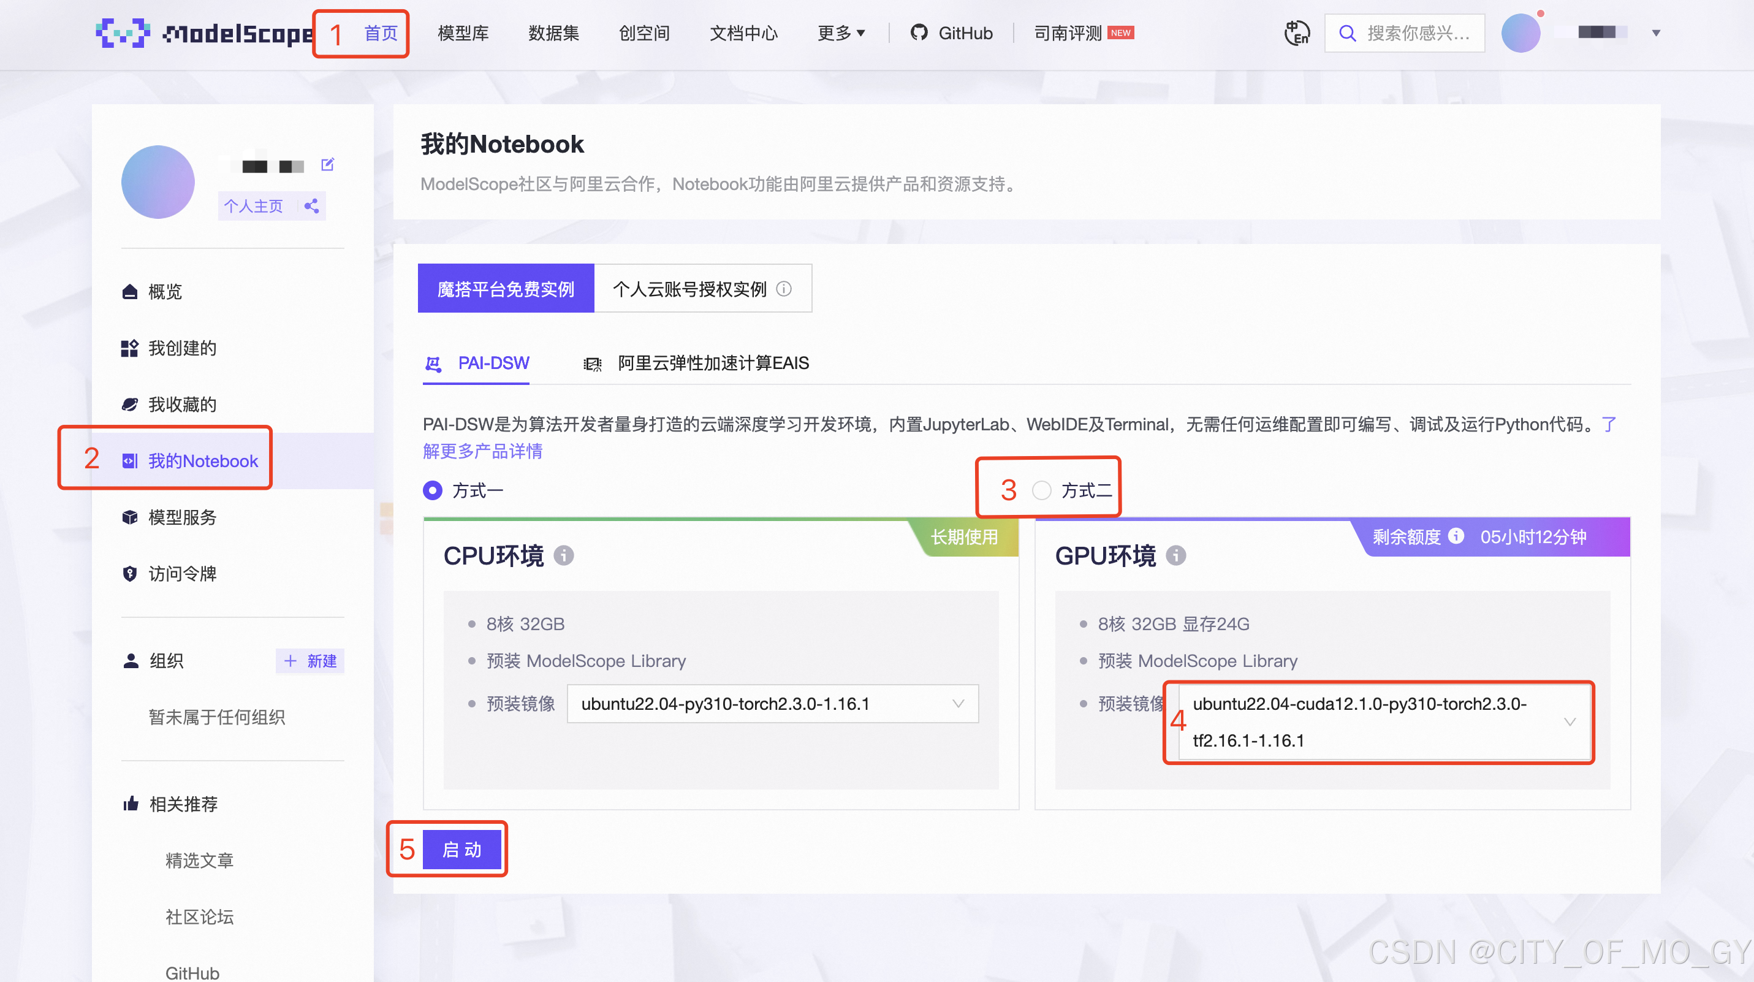Click the GPU environment info icon

pos(1176,556)
